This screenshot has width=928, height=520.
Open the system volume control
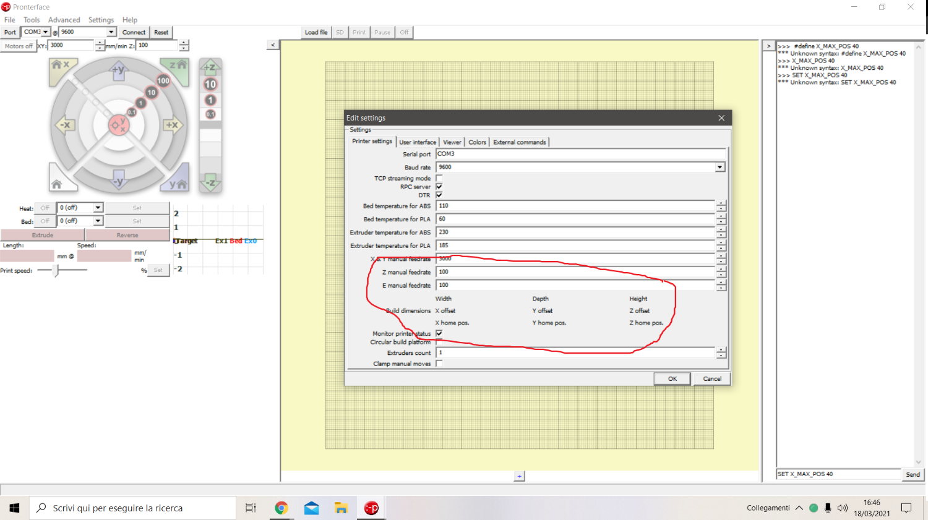click(x=842, y=508)
